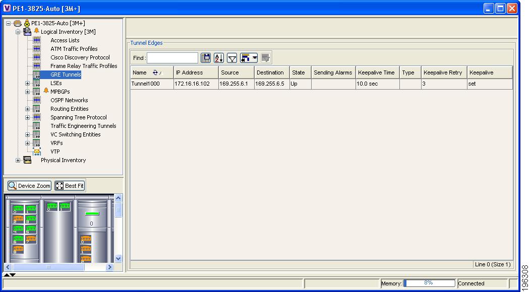The image size is (531, 292).
Task: Click the GRE Tunnels table icon
Action: coord(37,75)
